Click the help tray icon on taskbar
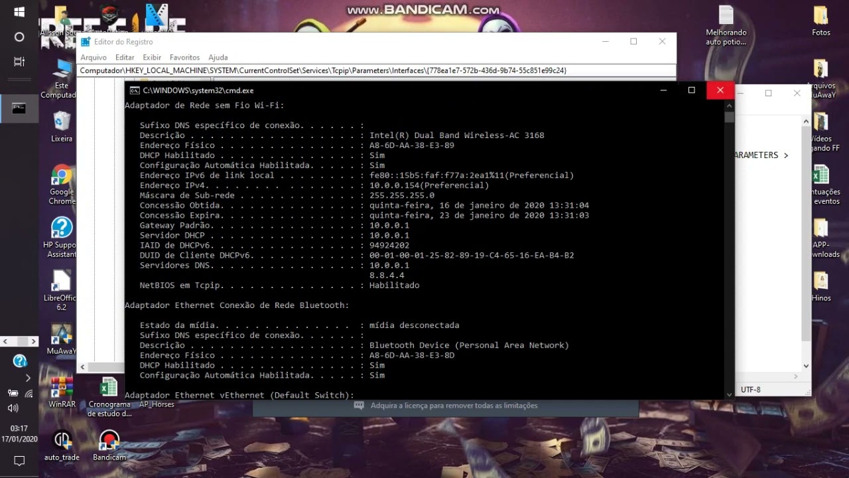The height and width of the screenshot is (478, 849). pyautogui.click(x=20, y=361)
